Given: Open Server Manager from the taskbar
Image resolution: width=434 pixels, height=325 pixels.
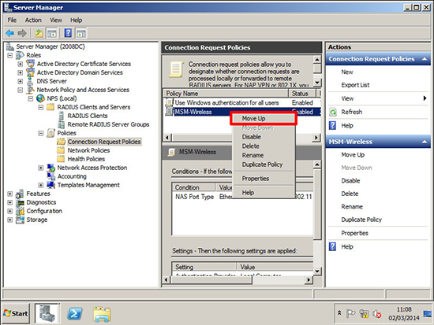Looking at the screenshot, I should pyautogui.click(x=47, y=313).
